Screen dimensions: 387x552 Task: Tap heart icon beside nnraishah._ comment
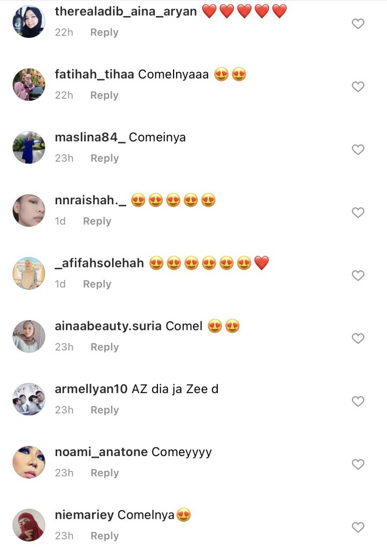[358, 212]
